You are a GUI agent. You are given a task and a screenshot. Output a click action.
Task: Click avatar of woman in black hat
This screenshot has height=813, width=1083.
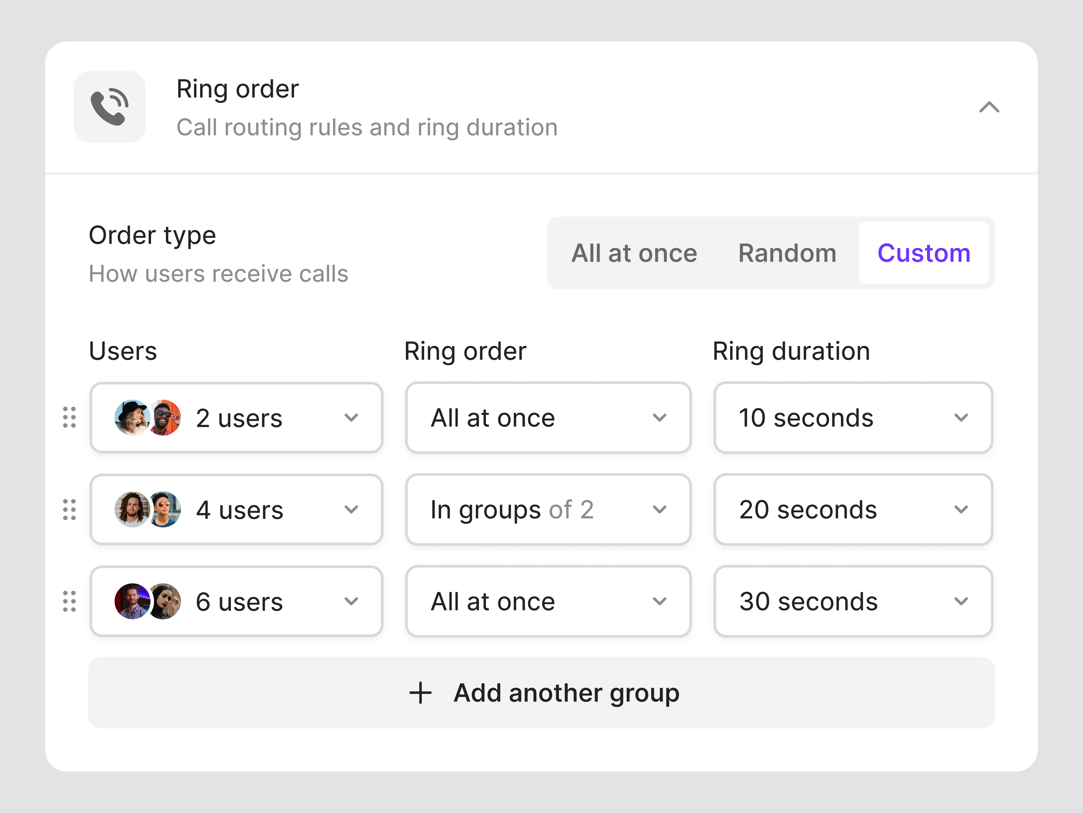pos(131,417)
